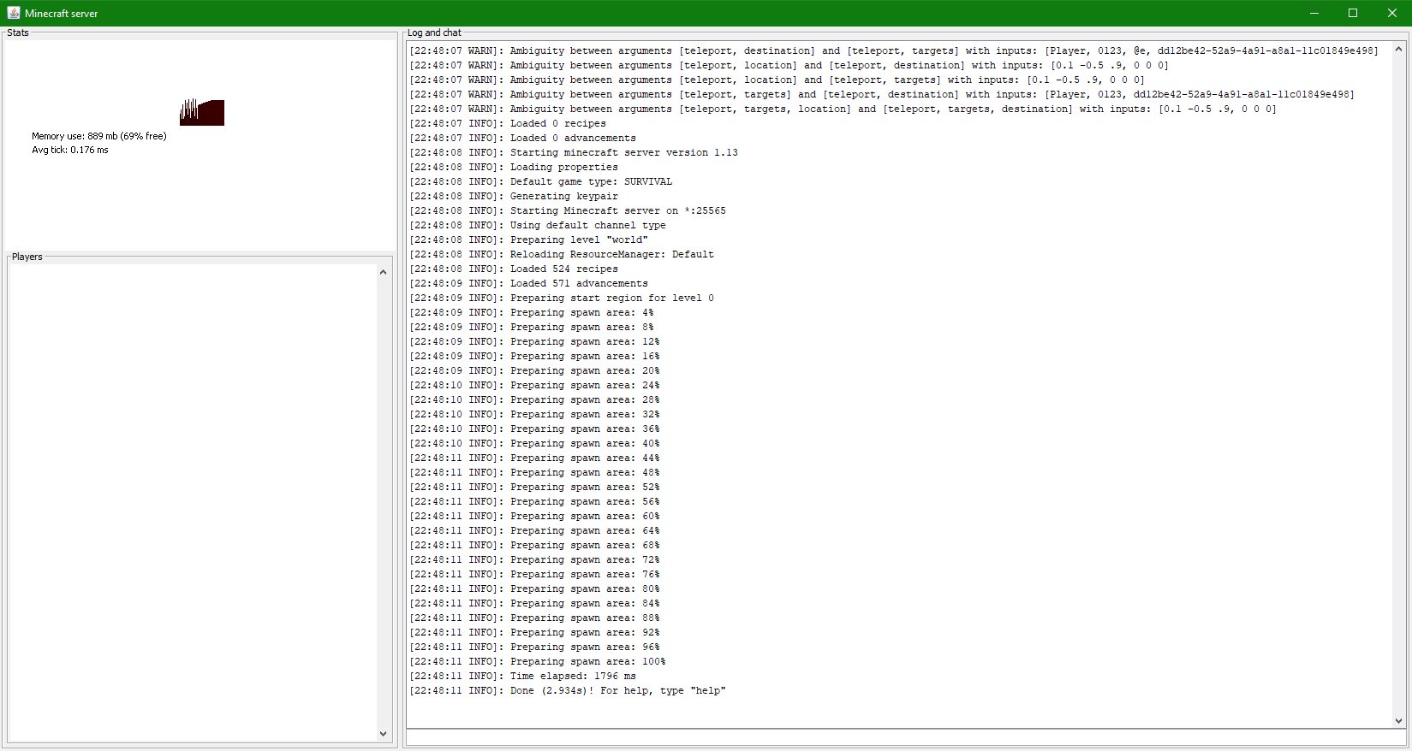1412x751 pixels.
Task: Click the 'Preparing spawn area: 20%' log line
Action: pyautogui.click(x=535, y=371)
